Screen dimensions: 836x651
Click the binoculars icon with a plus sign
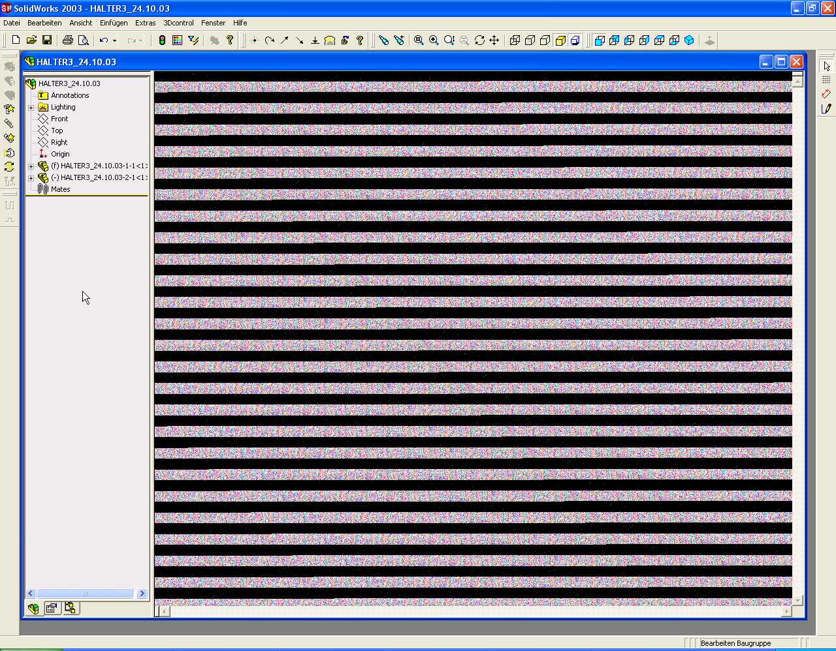coord(399,40)
